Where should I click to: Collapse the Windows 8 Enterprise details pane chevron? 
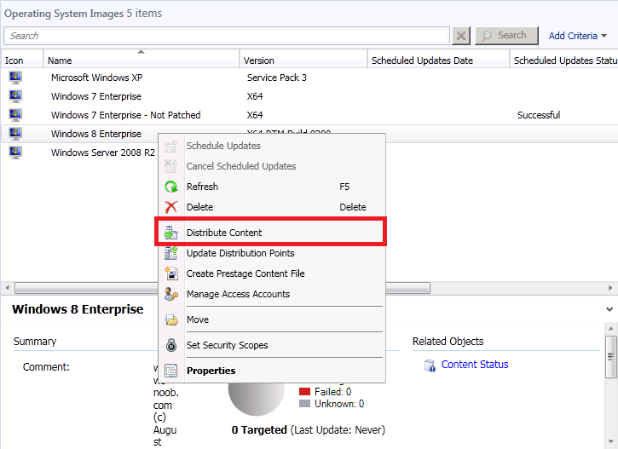(609, 309)
